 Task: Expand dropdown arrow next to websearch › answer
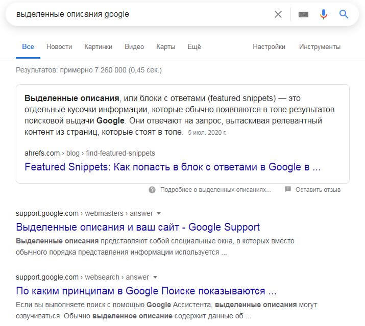[155, 277]
